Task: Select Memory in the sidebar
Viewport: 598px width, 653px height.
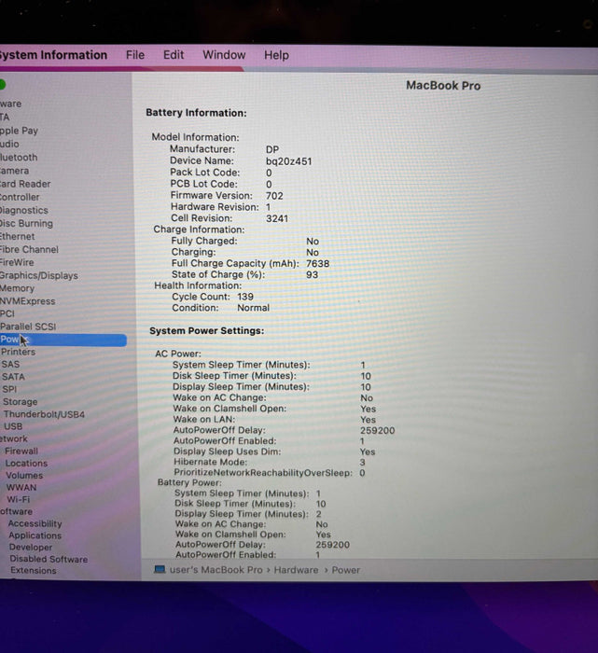Action: tap(17, 288)
